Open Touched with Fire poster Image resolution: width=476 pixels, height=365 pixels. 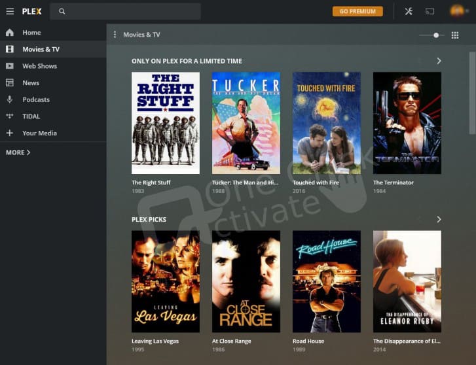click(327, 123)
